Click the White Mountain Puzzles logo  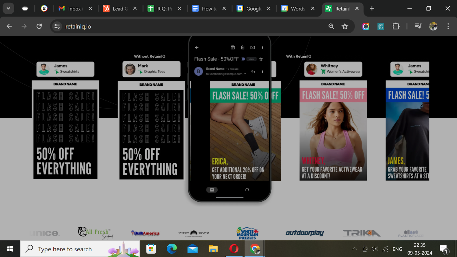tap(247, 233)
